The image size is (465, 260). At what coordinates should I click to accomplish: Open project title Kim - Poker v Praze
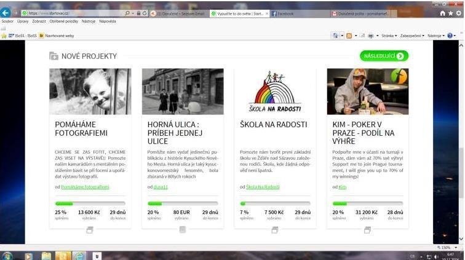[364, 133]
